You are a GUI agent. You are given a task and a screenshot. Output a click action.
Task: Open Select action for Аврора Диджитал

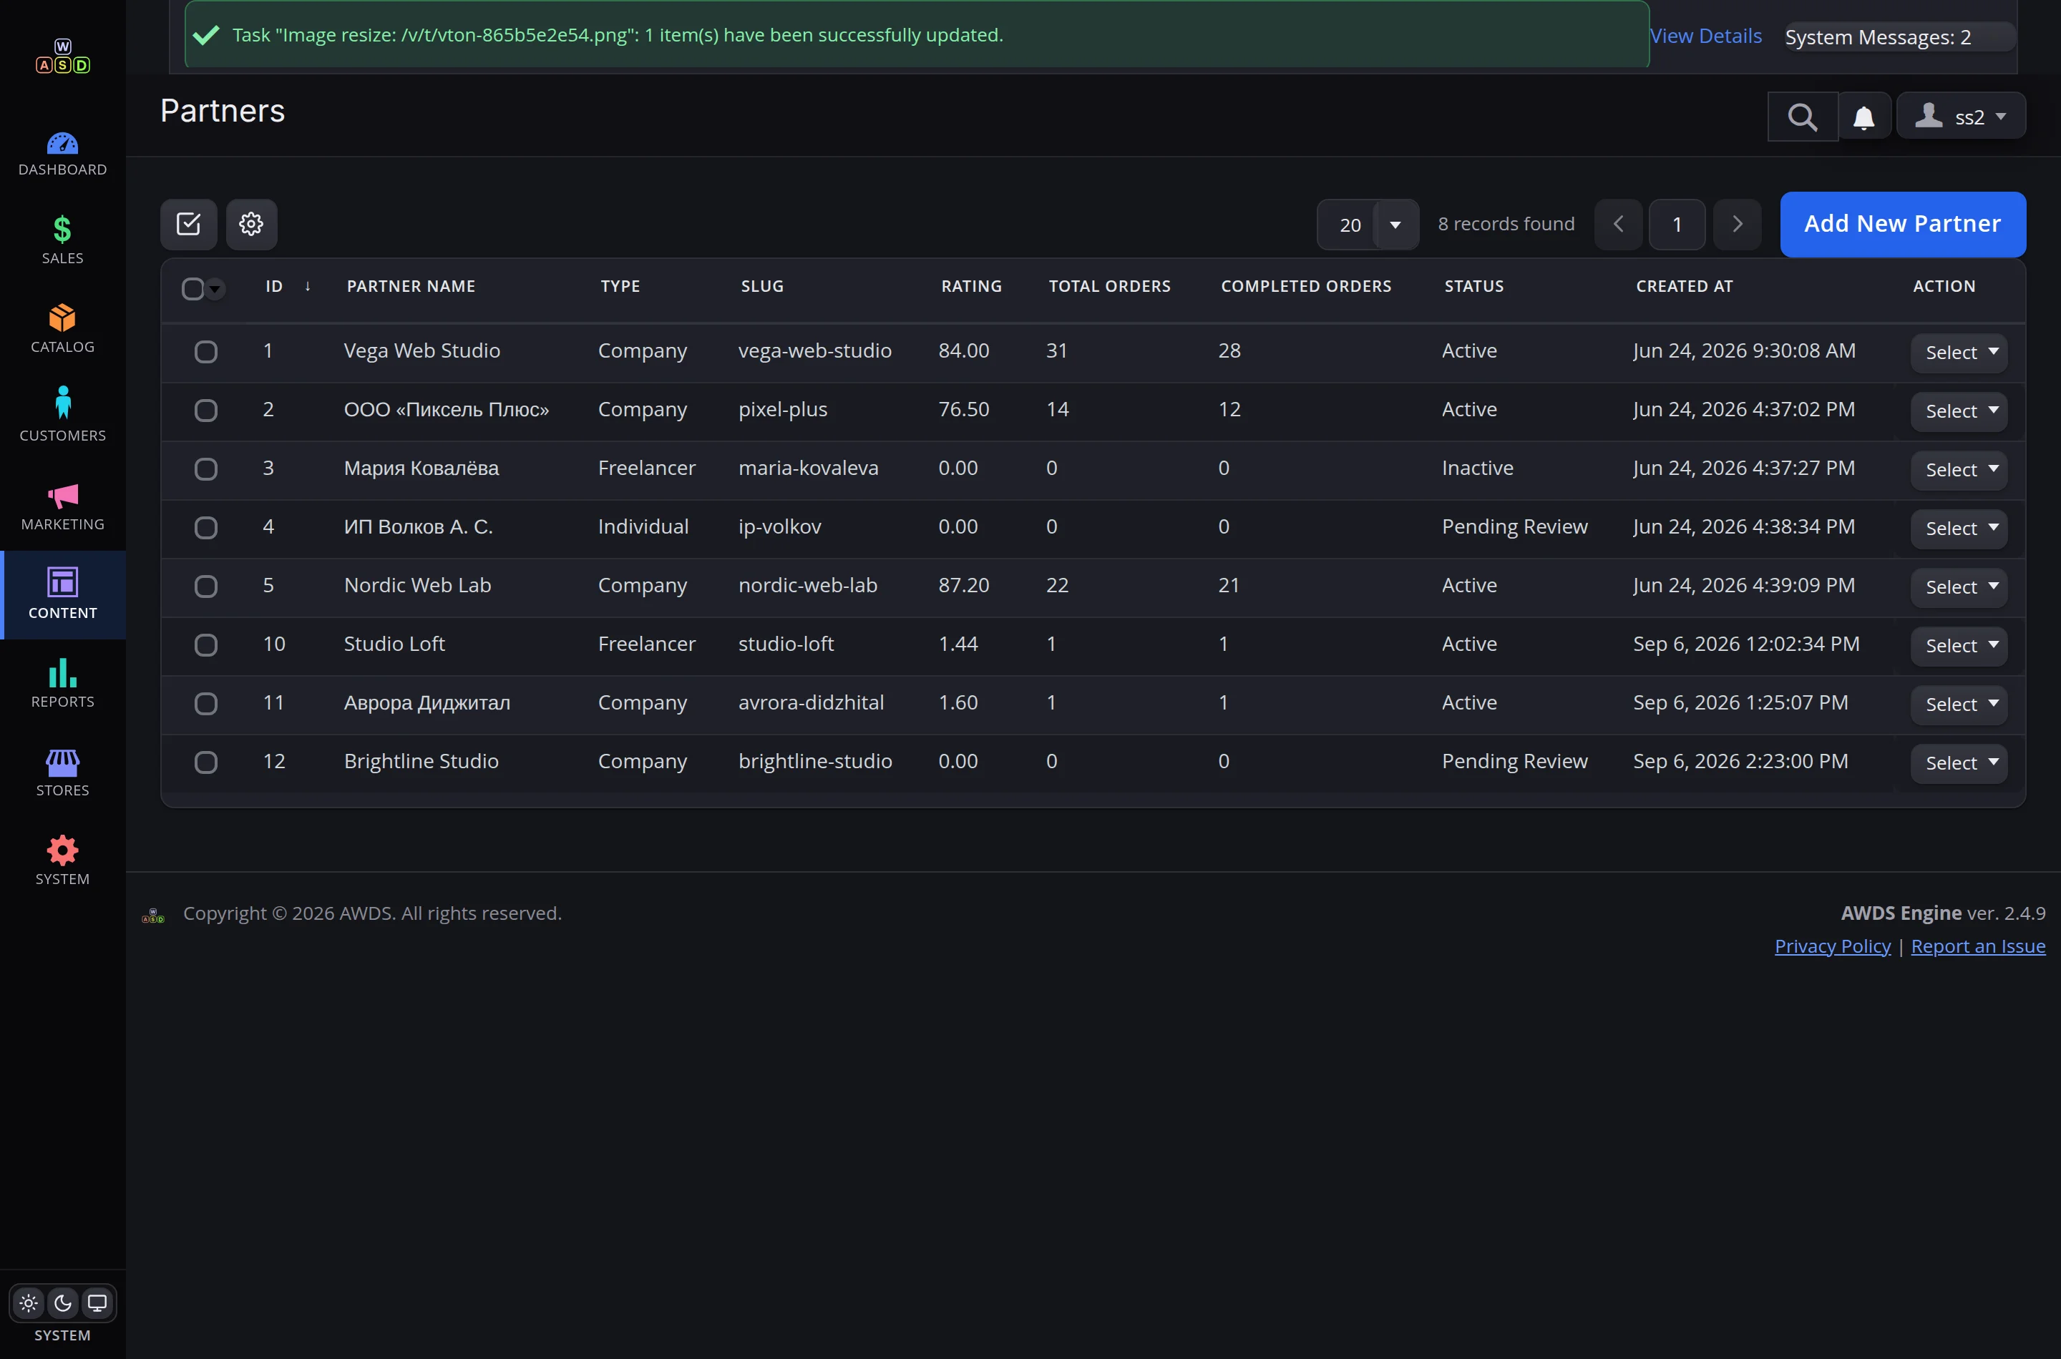point(1959,705)
